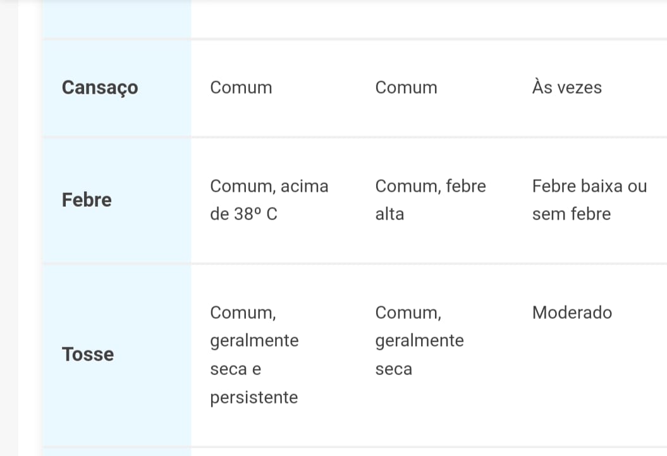Click the Tosse row header
The height and width of the screenshot is (456, 667).
click(88, 354)
